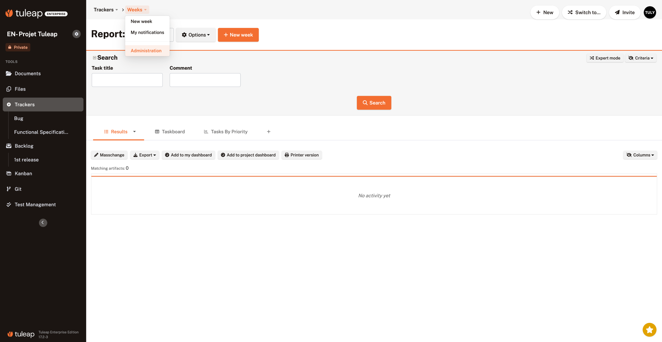The height and width of the screenshot is (342, 662).
Task: Collapse the Search section toggle
Action: tap(94, 58)
